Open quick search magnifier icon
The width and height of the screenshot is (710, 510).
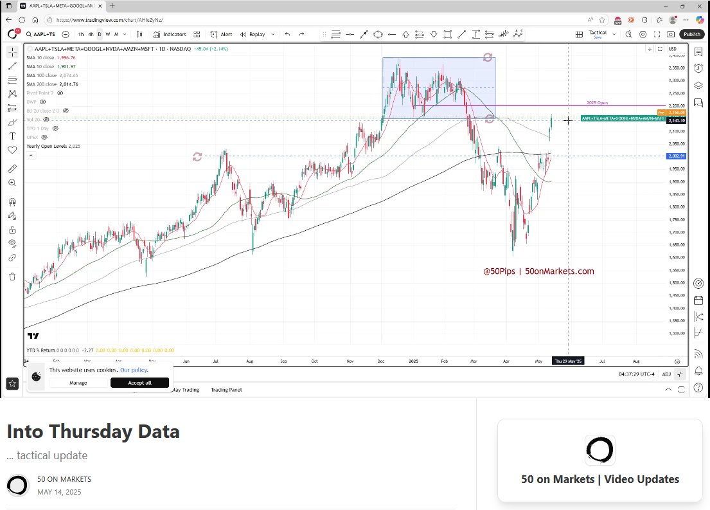coord(628,35)
